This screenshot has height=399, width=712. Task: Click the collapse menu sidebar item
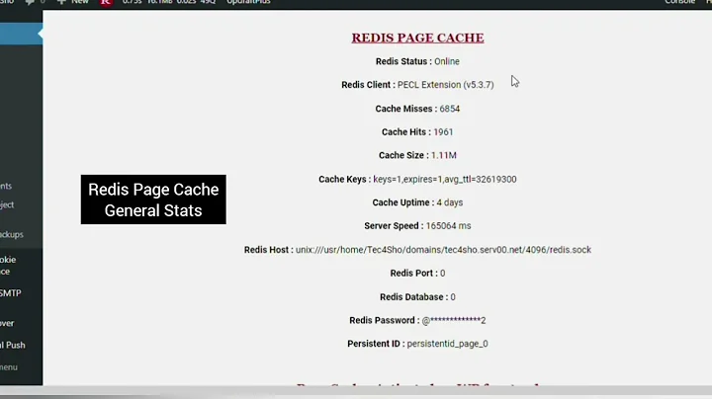9,367
